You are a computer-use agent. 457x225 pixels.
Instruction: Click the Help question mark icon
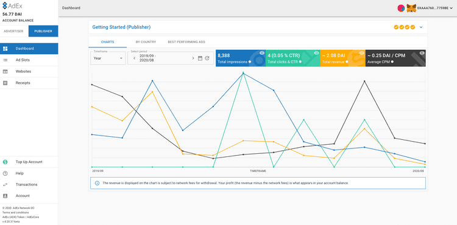point(5,173)
